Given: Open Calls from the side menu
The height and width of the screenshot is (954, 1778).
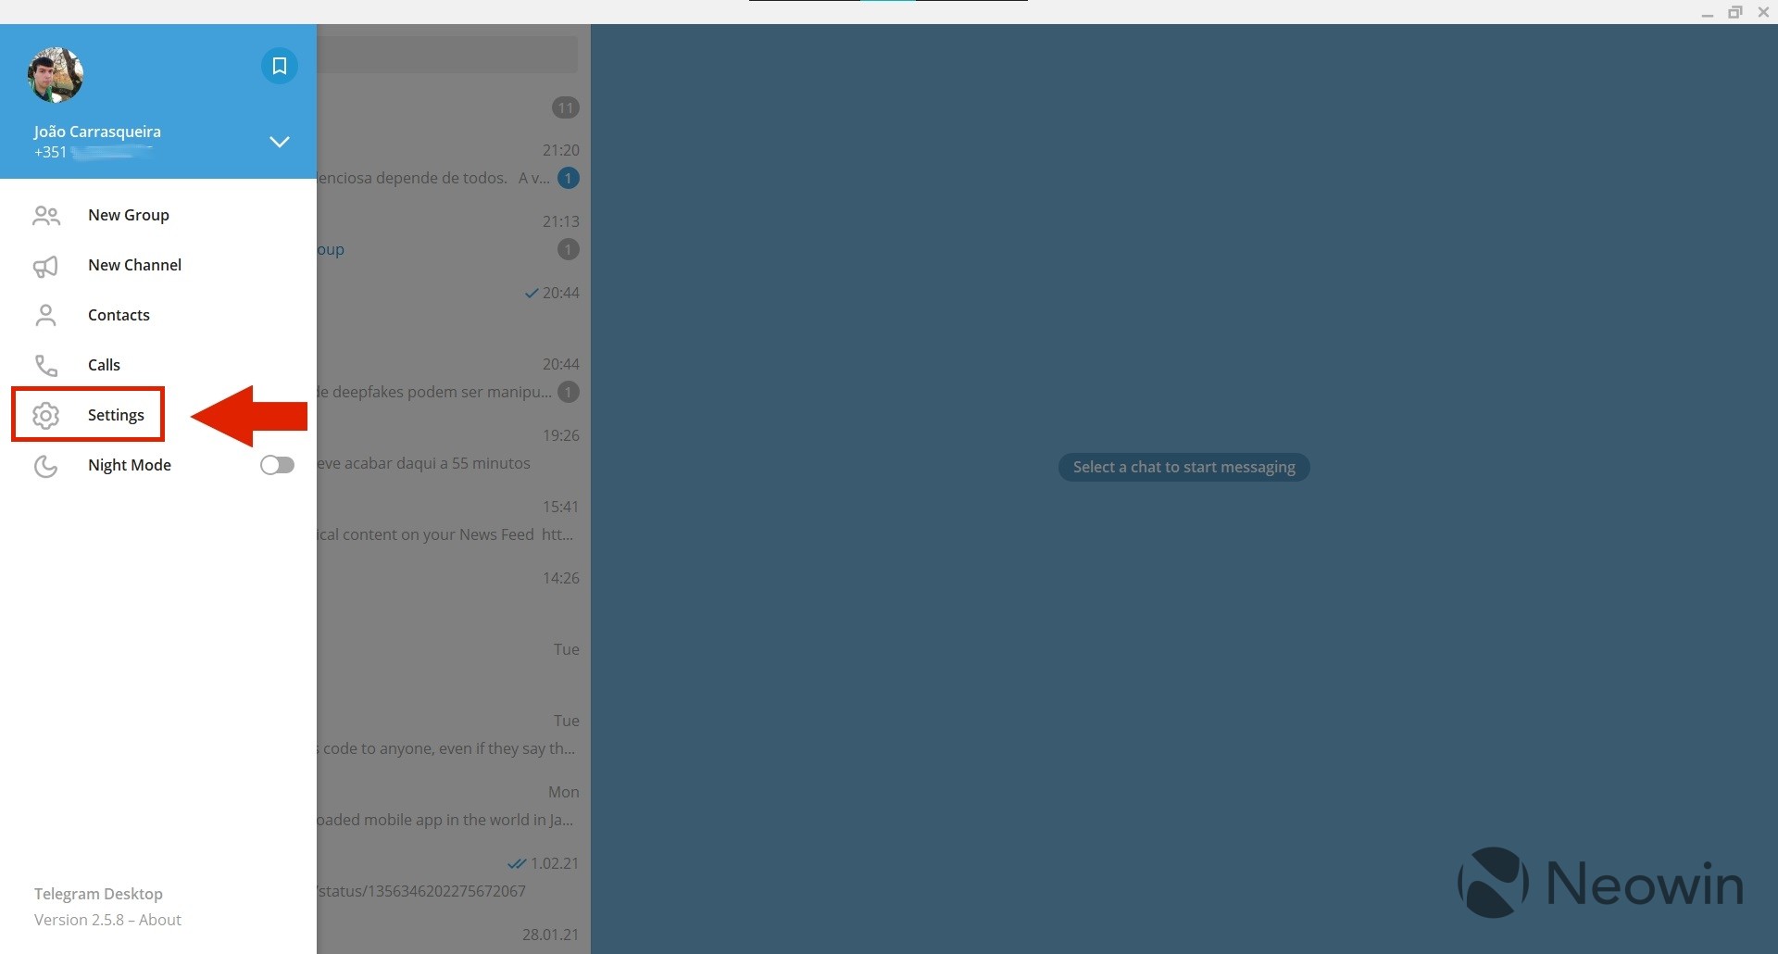Looking at the screenshot, I should [104, 365].
